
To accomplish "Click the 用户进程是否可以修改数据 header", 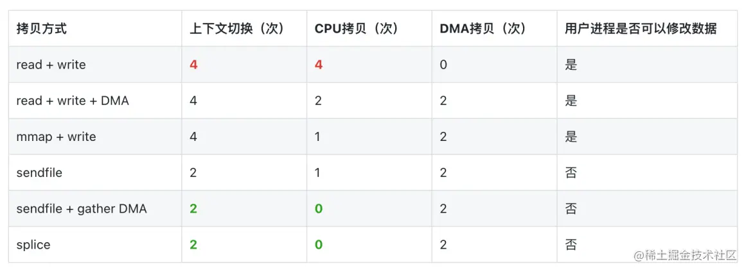I will pos(641,29).
